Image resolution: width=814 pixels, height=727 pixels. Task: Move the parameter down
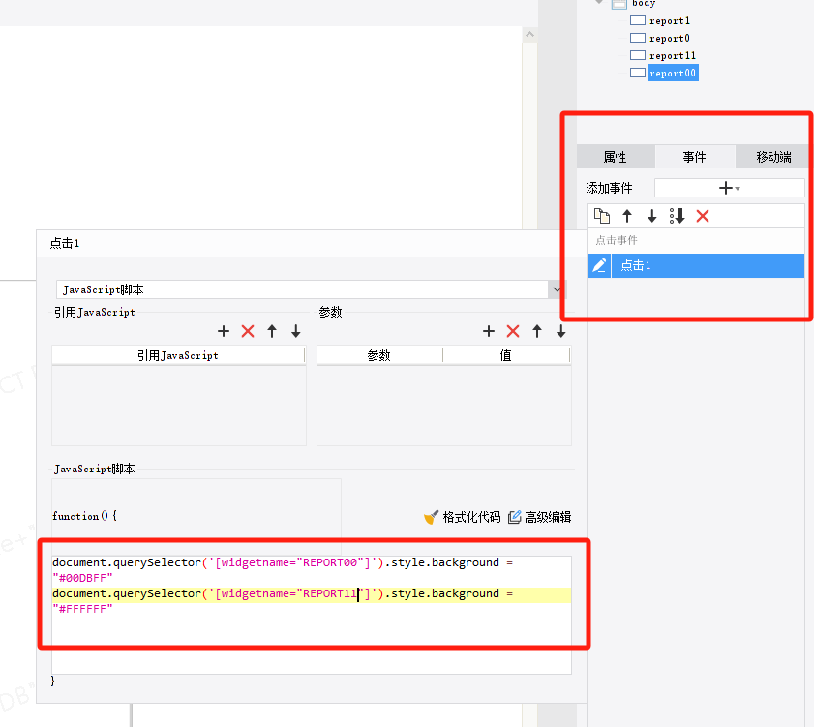[x=561, y=331]
